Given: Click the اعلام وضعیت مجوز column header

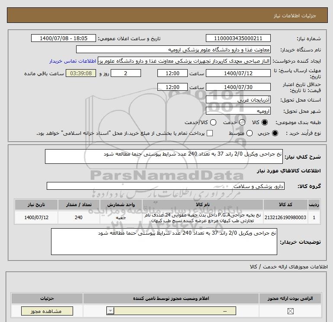Looking at the screenshot, I should point(171,298).
